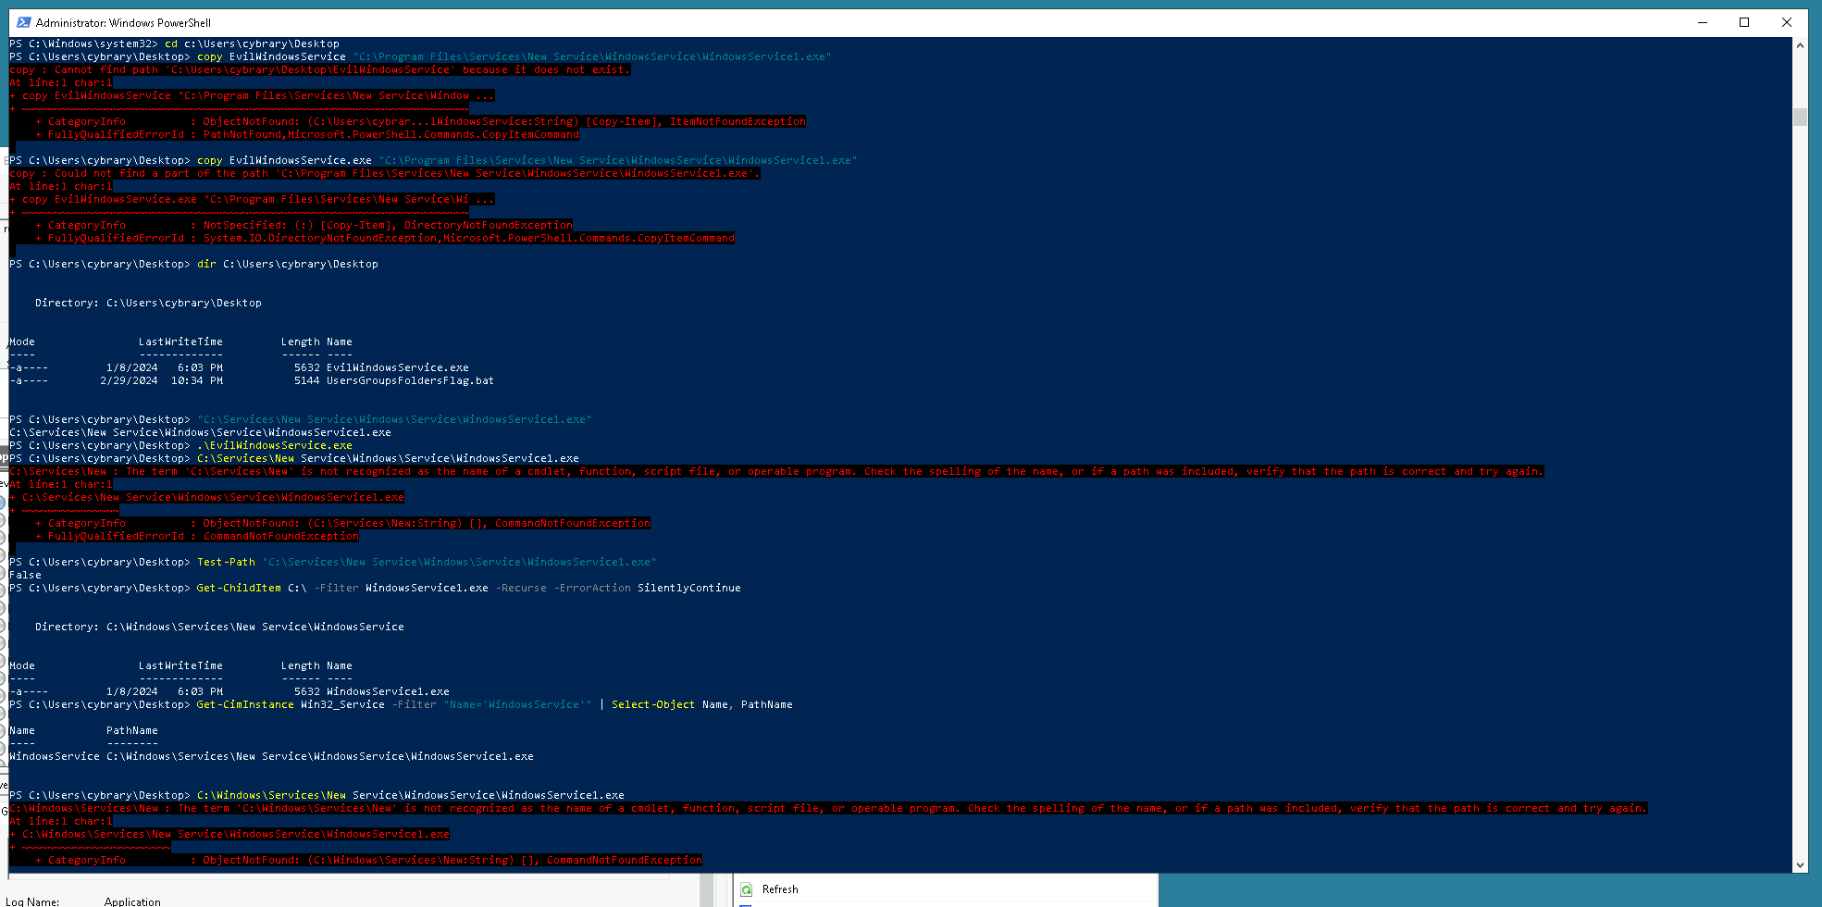1822x907 pixels.
Task: Click EvilWindowsService.exe in the Desktop directory listing
Action: coord(398,367)
